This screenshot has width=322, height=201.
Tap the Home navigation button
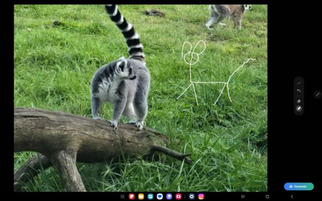268,197
